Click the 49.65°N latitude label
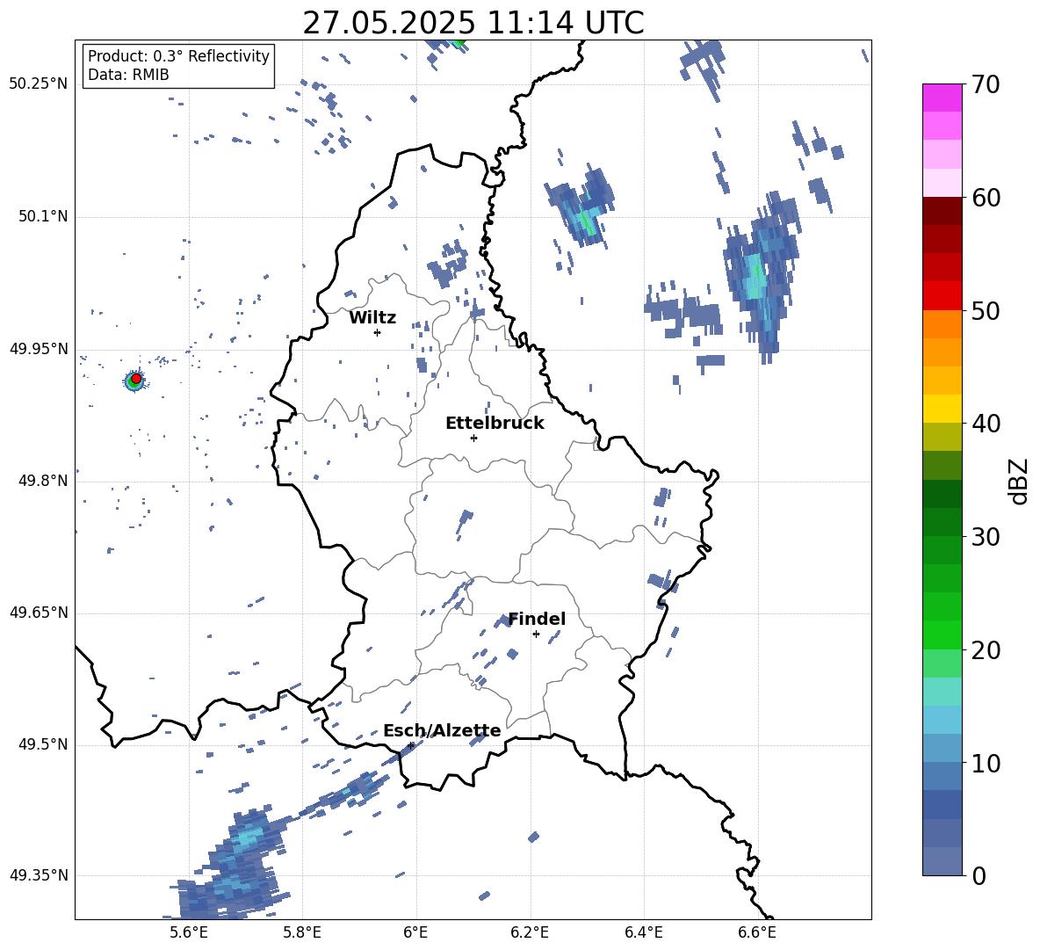Image resolution: width=1040 pixels, height=950 pixels. pos(38,613)
